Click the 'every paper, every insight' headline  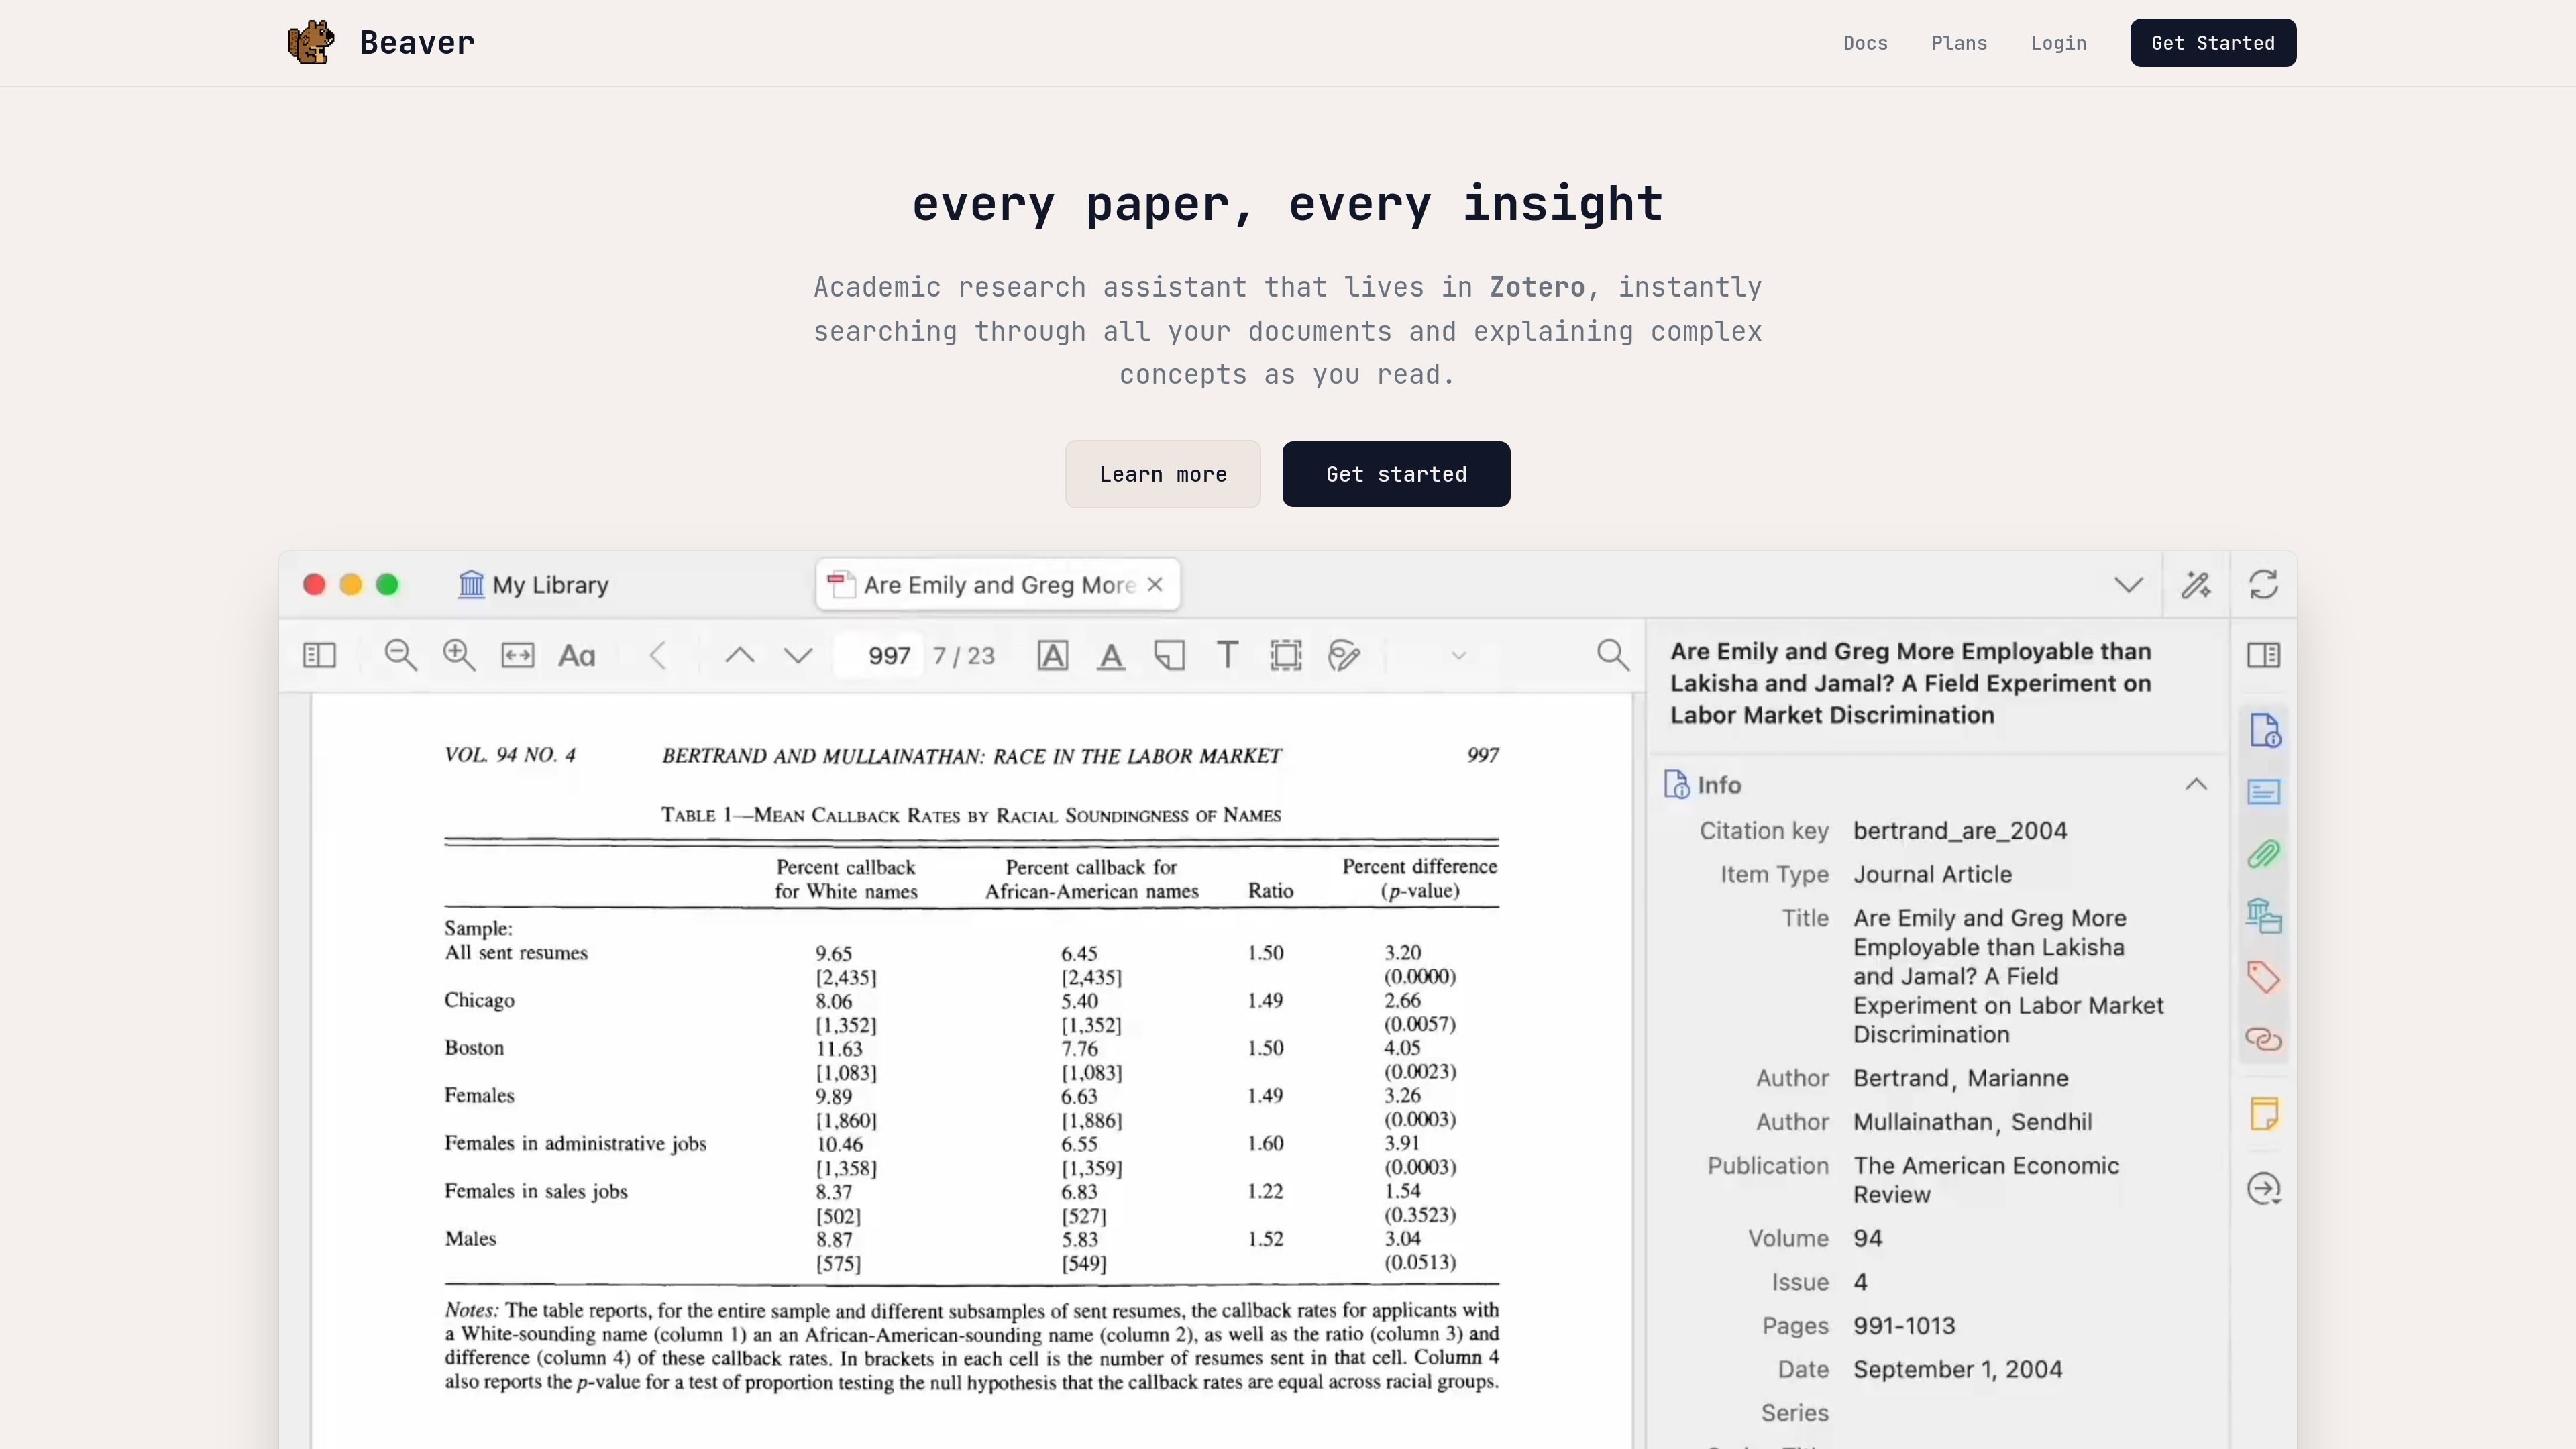tap(1288, 204)
